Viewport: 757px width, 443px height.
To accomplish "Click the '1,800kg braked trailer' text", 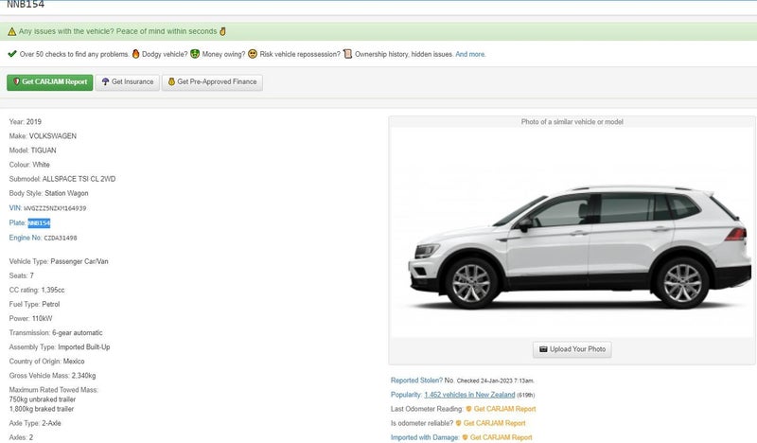I will point(42,409).
